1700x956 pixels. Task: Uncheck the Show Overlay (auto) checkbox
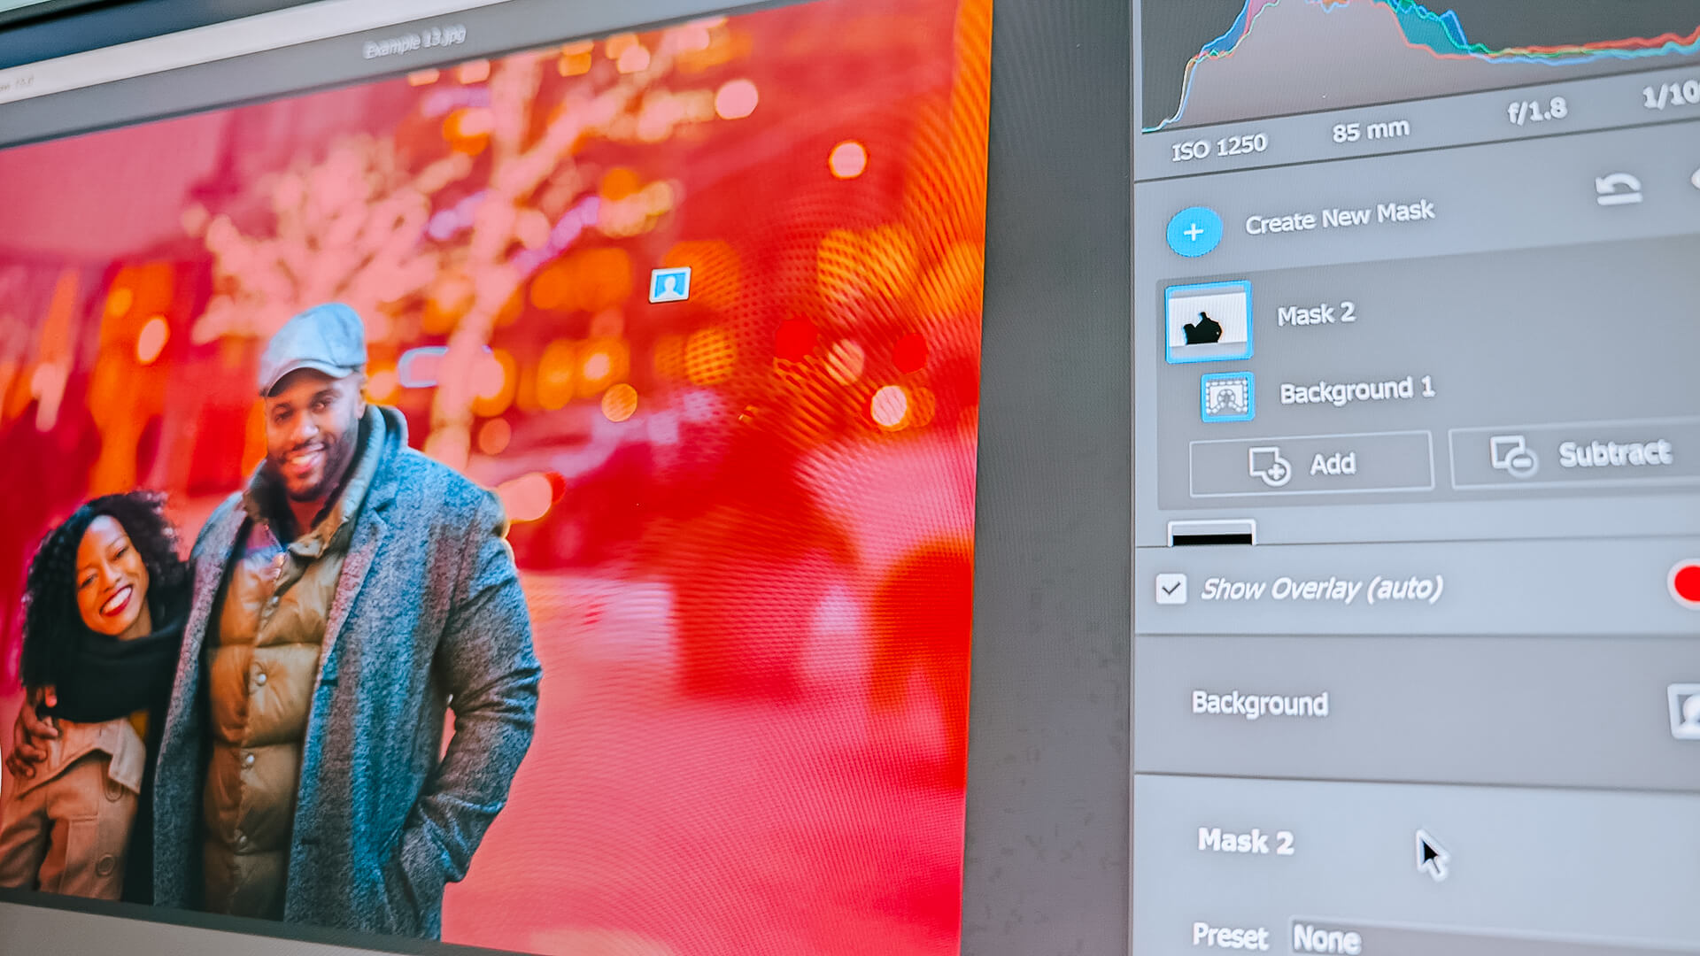[1171, 589]
